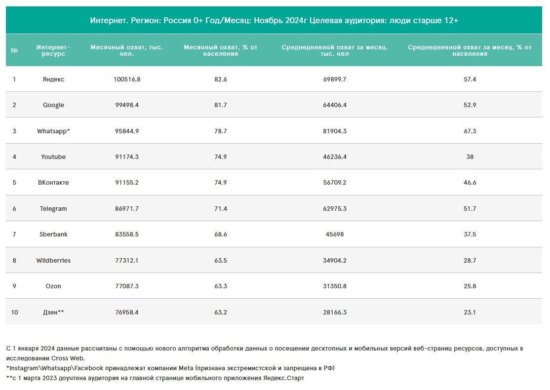This screenshot has width=550, height=390.
Task: Click the Wildberries row name
Action: pos(53,261)
